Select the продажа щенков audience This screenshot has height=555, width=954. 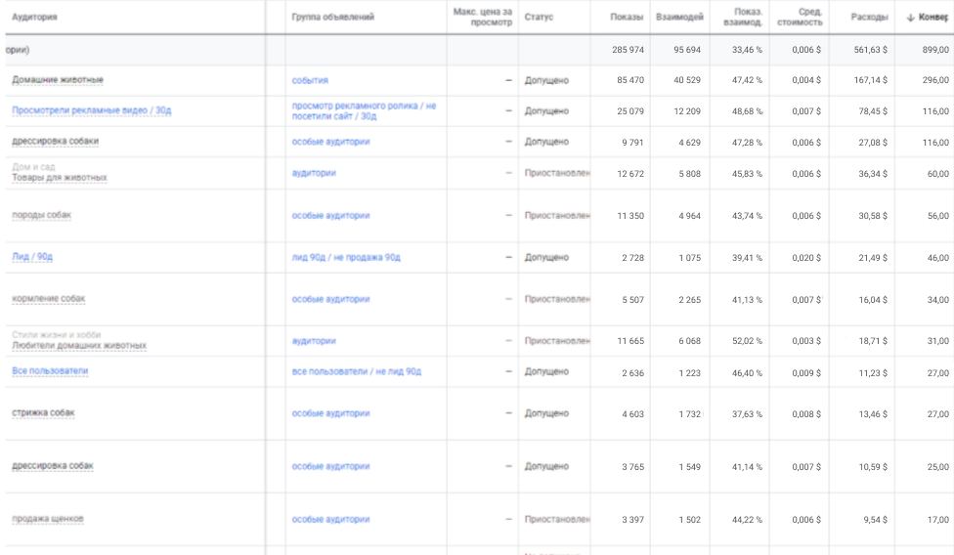pyautogui.click(x=48, y=519)
